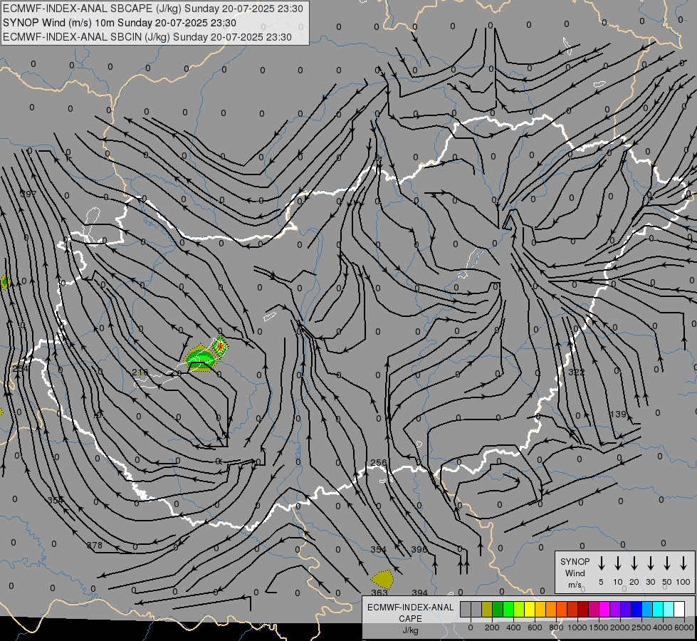Click the 396 value on the map
Viewport: 697px width, 641px height.
point(419,549)
